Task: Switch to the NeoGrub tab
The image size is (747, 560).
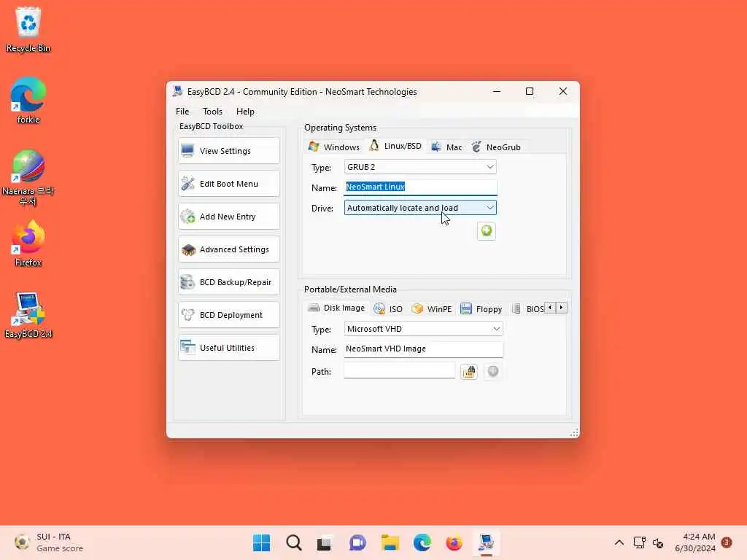Action: tap(496, 147)
